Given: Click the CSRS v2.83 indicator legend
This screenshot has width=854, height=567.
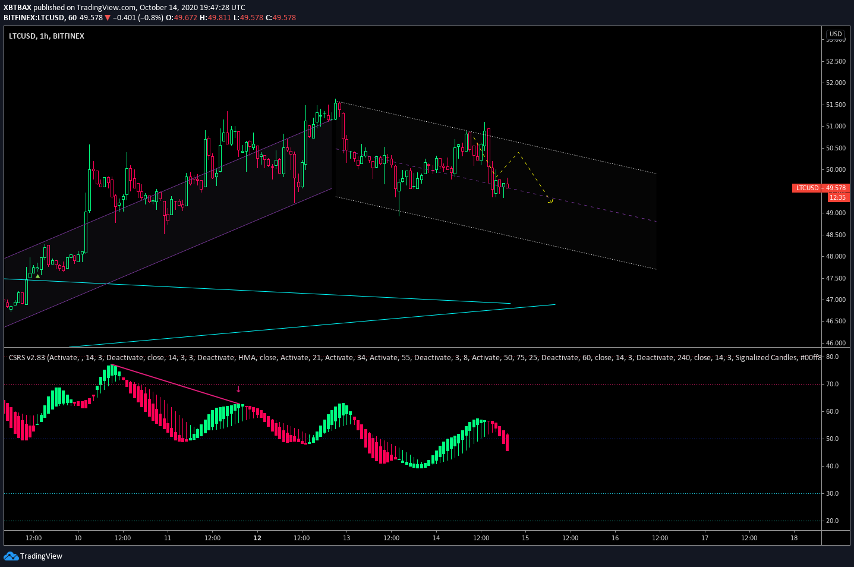Looking at the screenshot, I should pos(415,358).
